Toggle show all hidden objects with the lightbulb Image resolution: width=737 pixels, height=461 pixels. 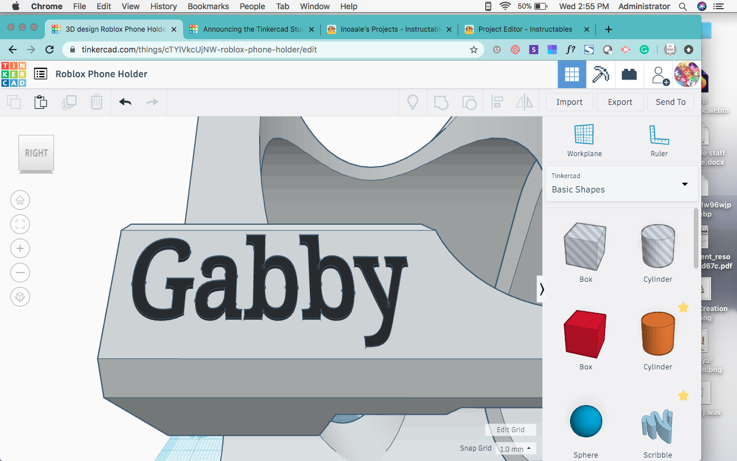point(412,101)
